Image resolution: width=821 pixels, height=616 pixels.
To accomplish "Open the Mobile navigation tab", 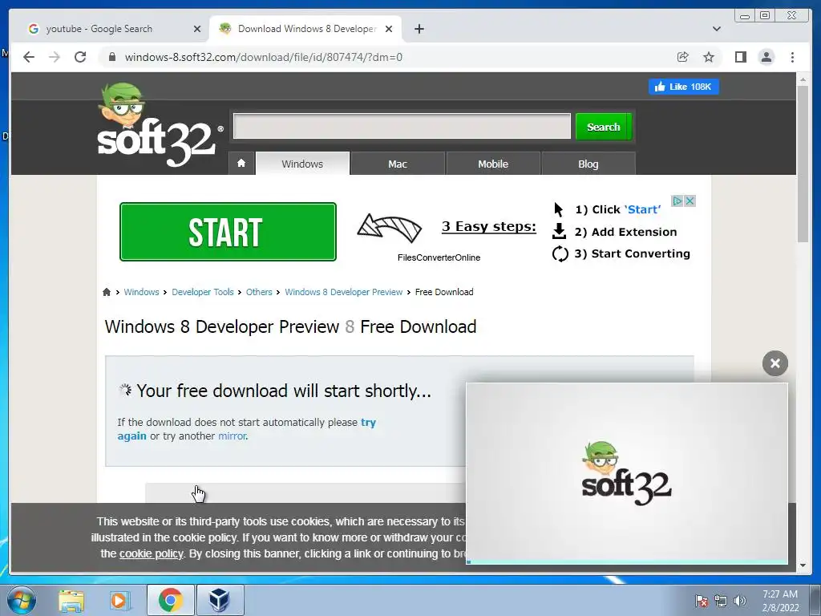I will tap(493, 164).
